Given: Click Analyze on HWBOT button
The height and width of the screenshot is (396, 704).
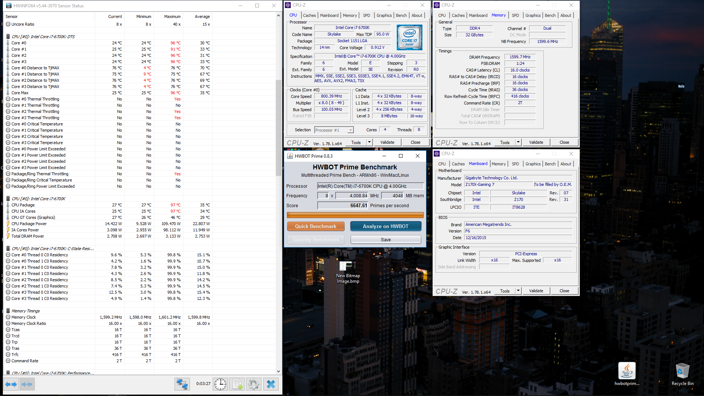Looking at the screenshot, I should pos(386,226).
